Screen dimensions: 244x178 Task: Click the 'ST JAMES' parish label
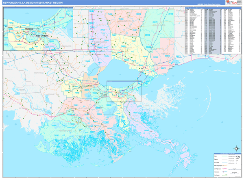[x=72, y=84]
